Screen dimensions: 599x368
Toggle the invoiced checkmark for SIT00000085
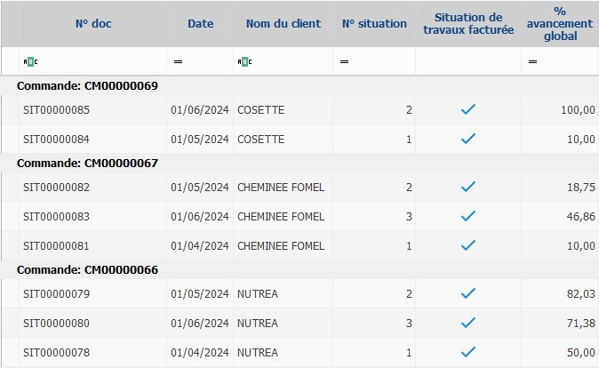pyautogui.click(x=468, y=110)
